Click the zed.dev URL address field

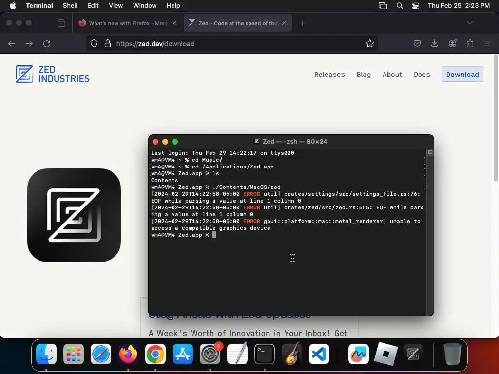(x=232, y=43)
